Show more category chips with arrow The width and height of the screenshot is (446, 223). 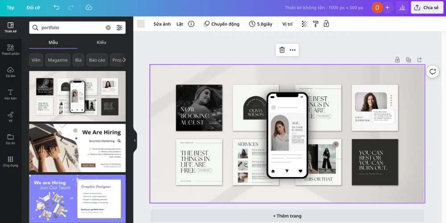124,60
